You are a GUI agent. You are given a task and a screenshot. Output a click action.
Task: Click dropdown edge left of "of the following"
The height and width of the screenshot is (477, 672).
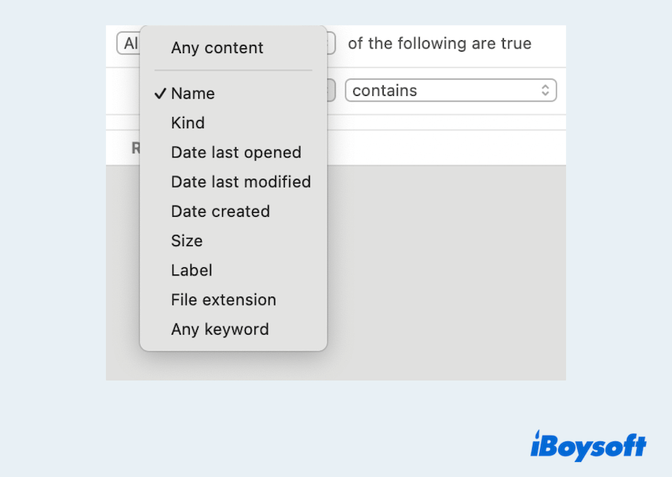point(332,44)
